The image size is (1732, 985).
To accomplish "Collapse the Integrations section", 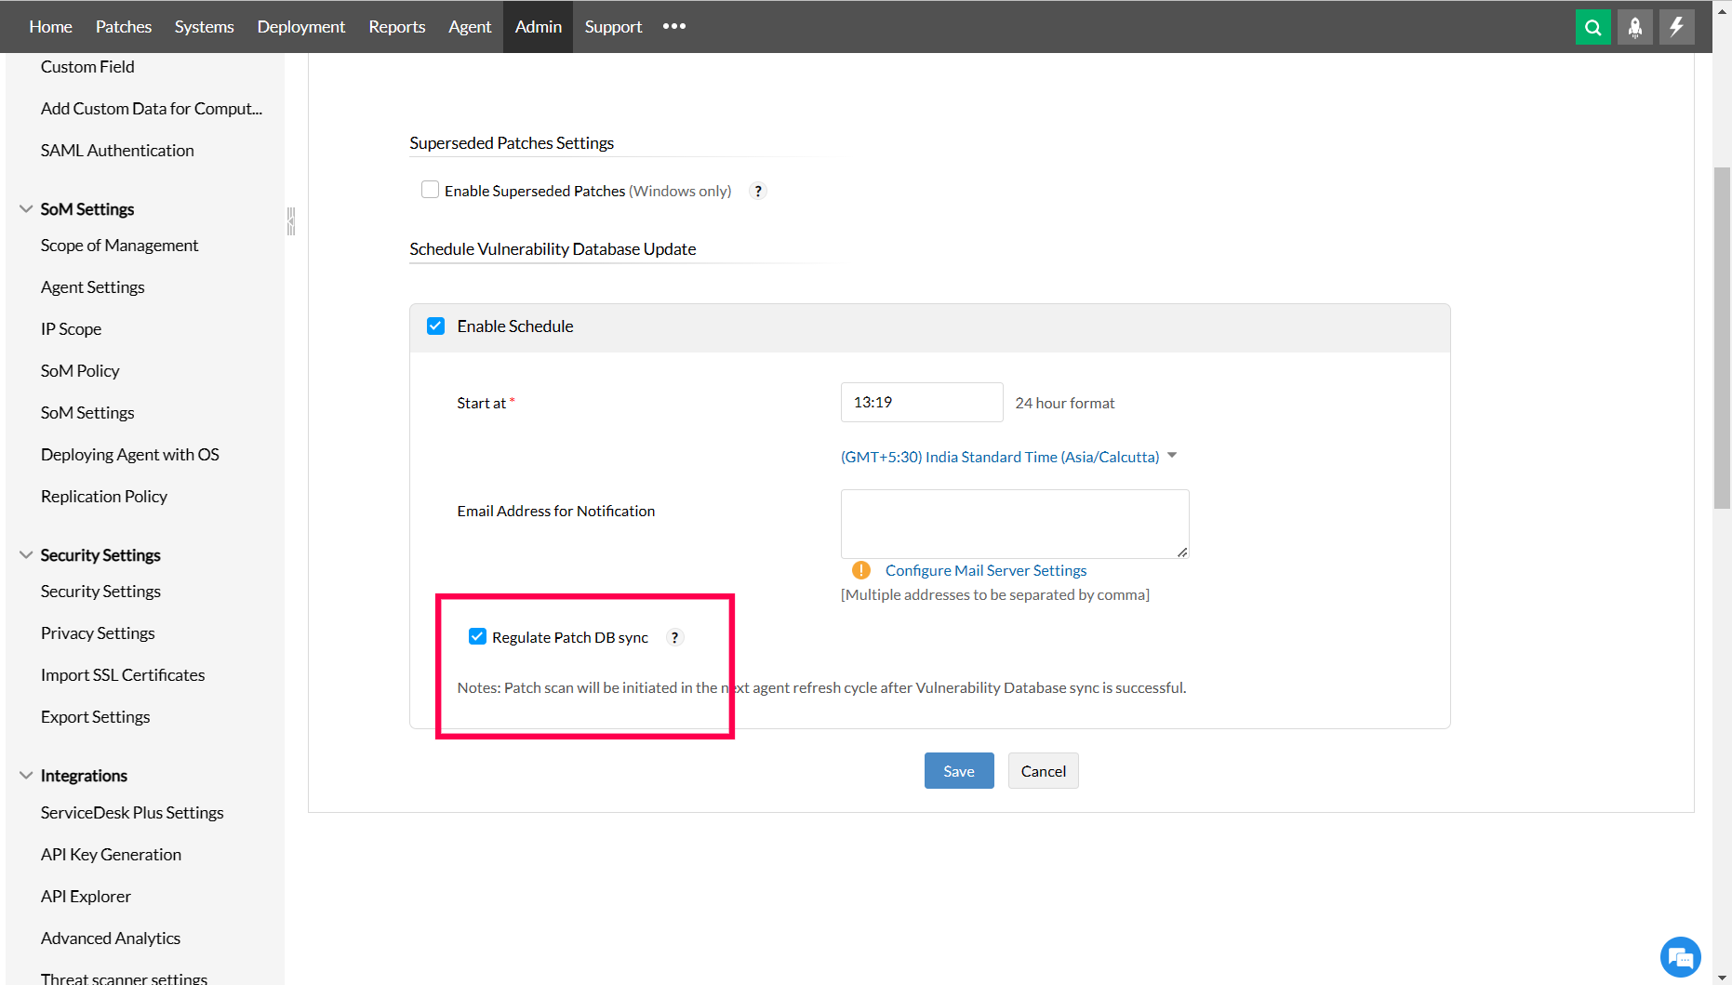I will point(26,776).
